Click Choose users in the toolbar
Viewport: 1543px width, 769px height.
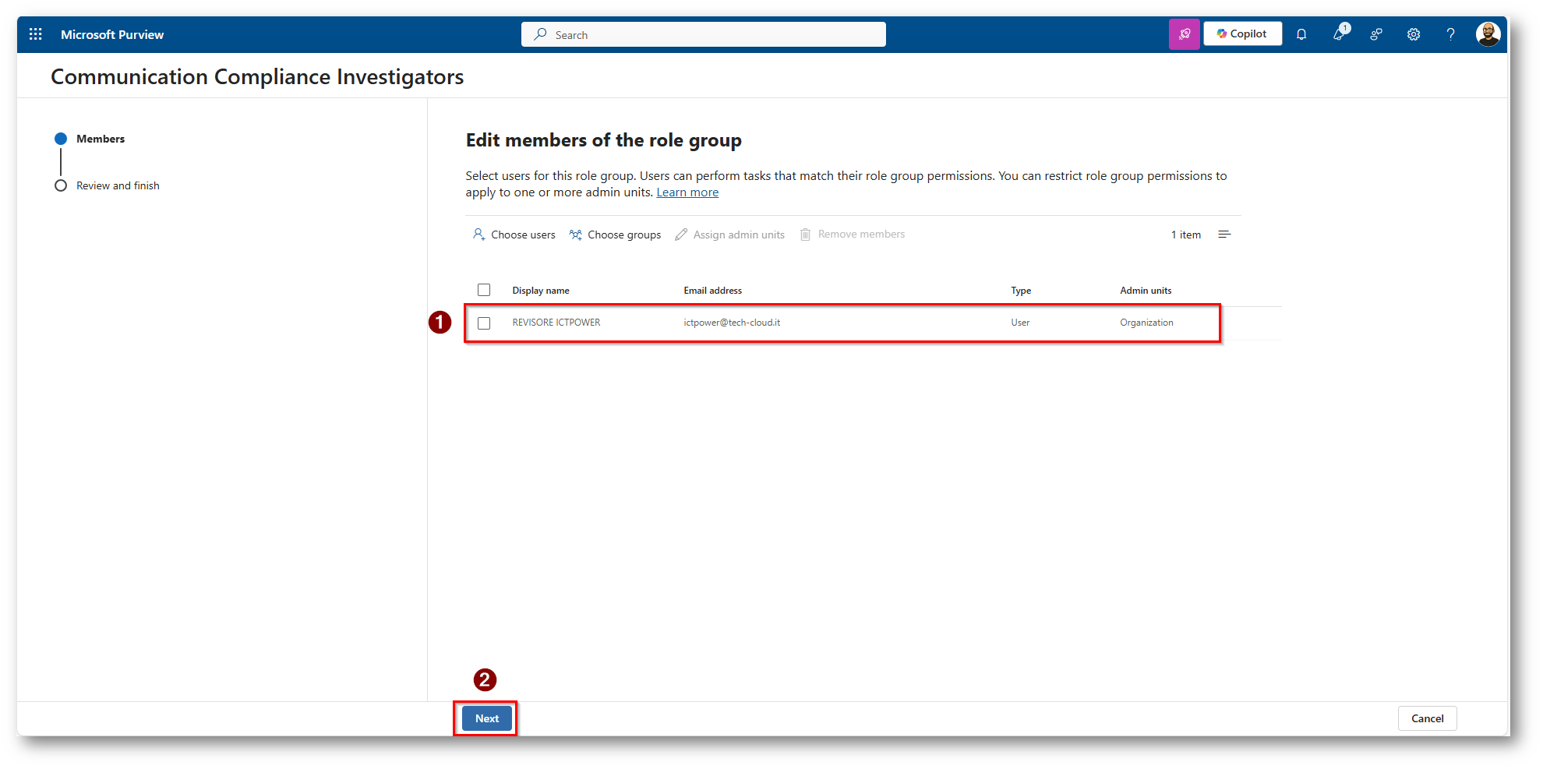point(514,235)
